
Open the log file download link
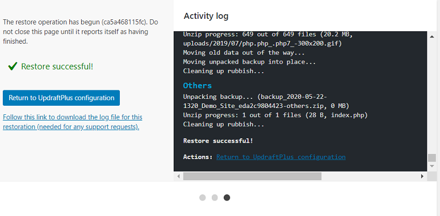[73, 122]
